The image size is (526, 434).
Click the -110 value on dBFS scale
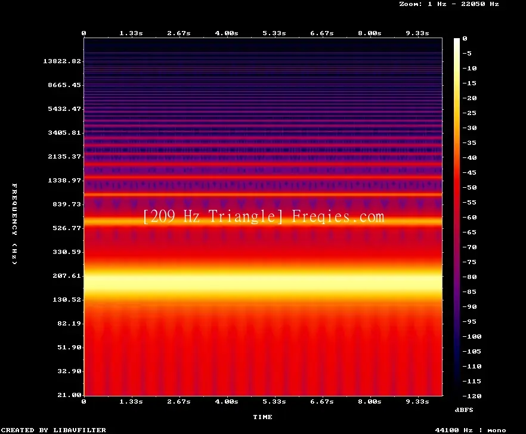[472, 366]
